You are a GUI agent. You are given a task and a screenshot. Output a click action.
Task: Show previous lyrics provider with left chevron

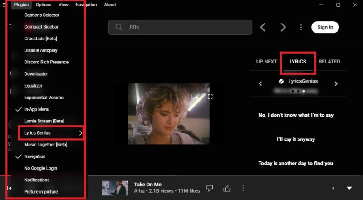(x=260, y=83)
